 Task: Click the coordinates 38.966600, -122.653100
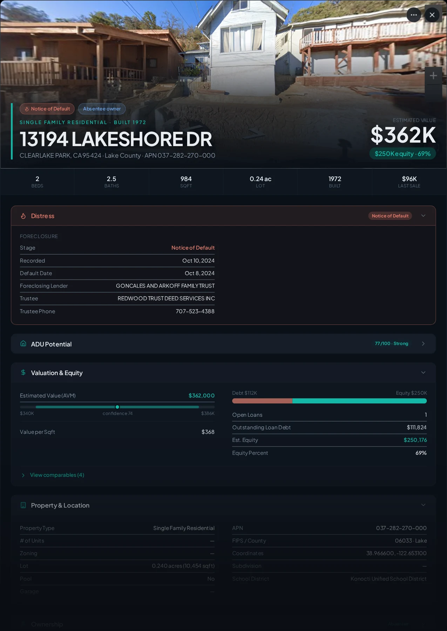[x=397, y=553]
